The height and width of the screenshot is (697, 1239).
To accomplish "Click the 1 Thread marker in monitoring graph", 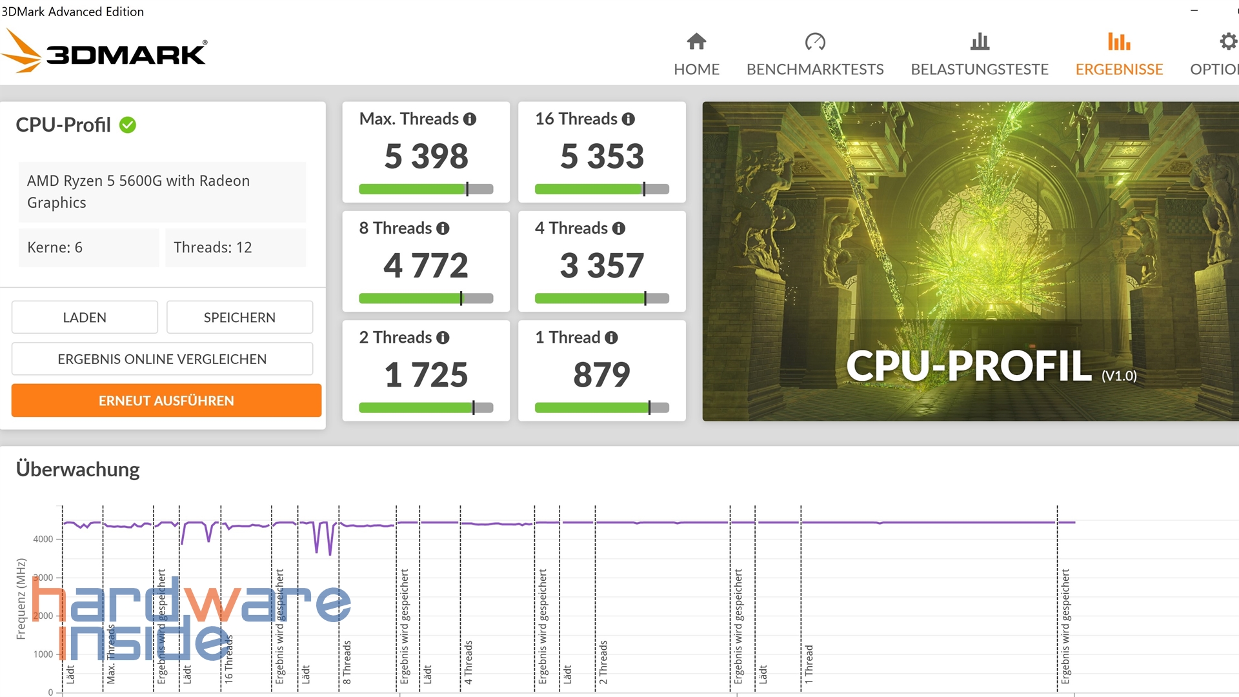I will [809, 663].
